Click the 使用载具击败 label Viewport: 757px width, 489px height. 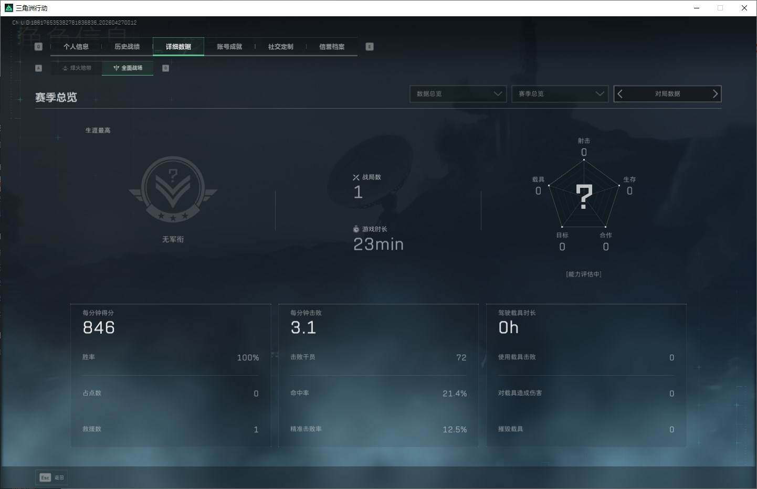point(517,357)
